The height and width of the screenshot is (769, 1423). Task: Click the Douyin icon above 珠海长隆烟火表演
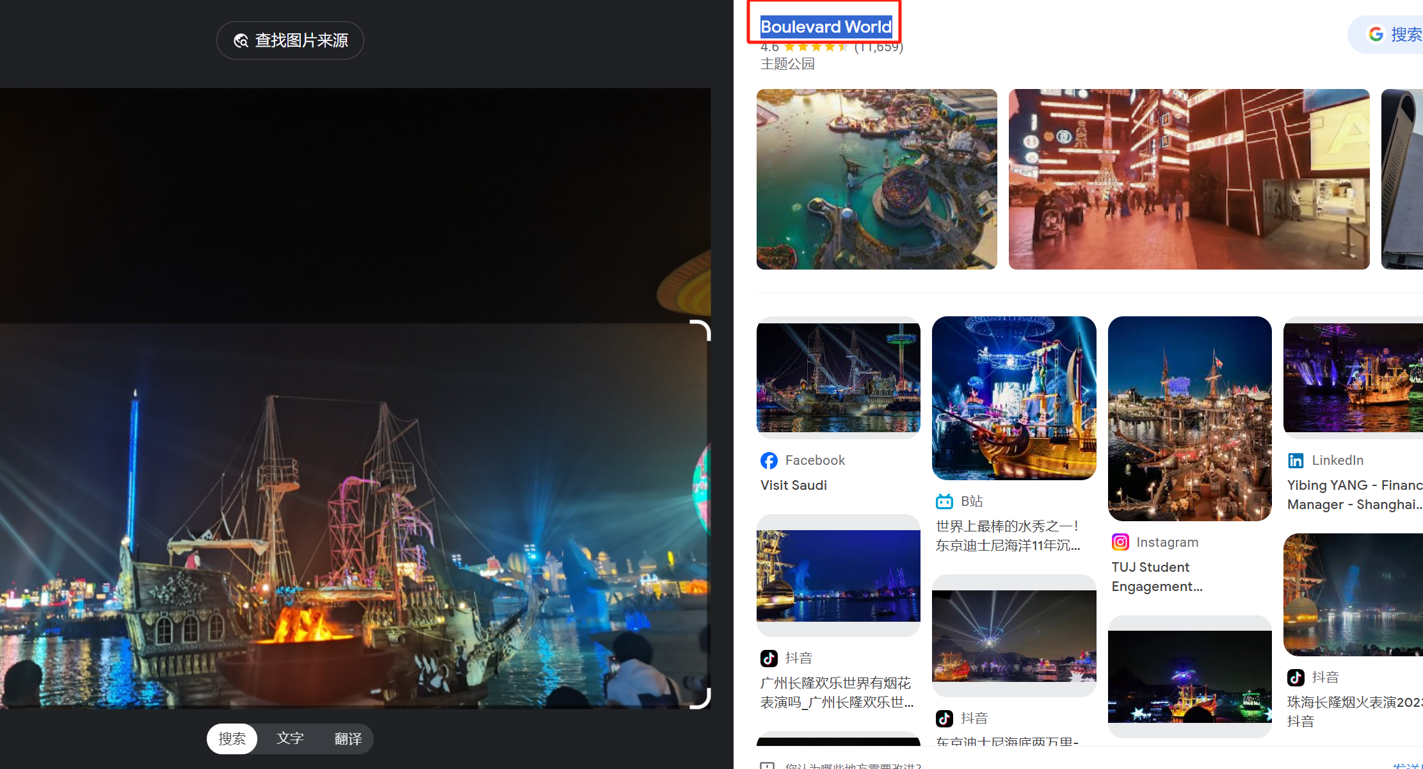[x=1296, y=677]
